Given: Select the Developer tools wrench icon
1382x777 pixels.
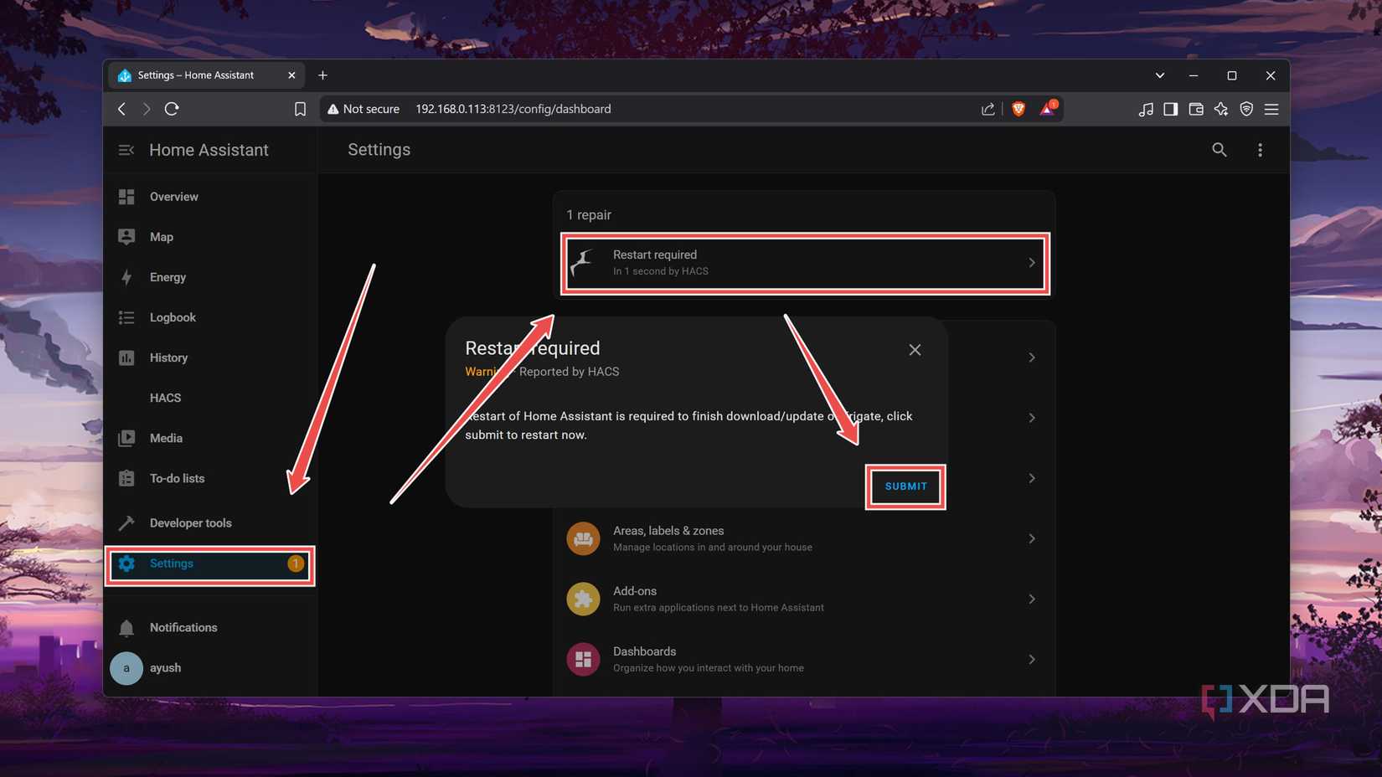Looking at the screenshot, I should coord(126,522).
